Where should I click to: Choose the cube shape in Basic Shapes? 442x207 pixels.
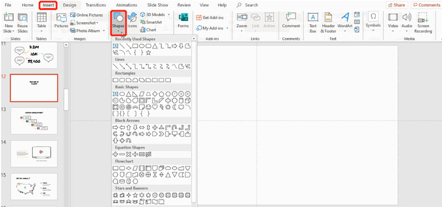[188, 100]
